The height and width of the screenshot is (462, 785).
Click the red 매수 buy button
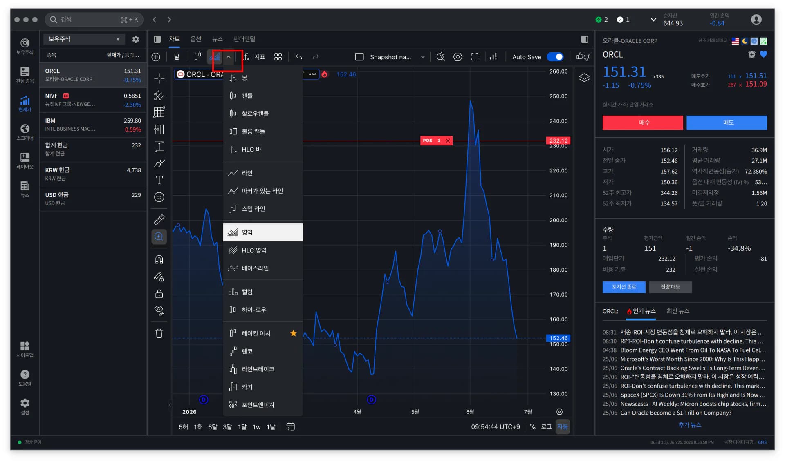pos(643,123)
